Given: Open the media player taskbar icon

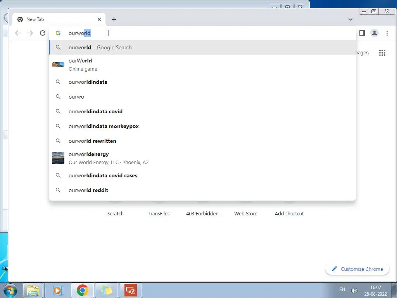Looking at the screenshot, I should (57, 290).
